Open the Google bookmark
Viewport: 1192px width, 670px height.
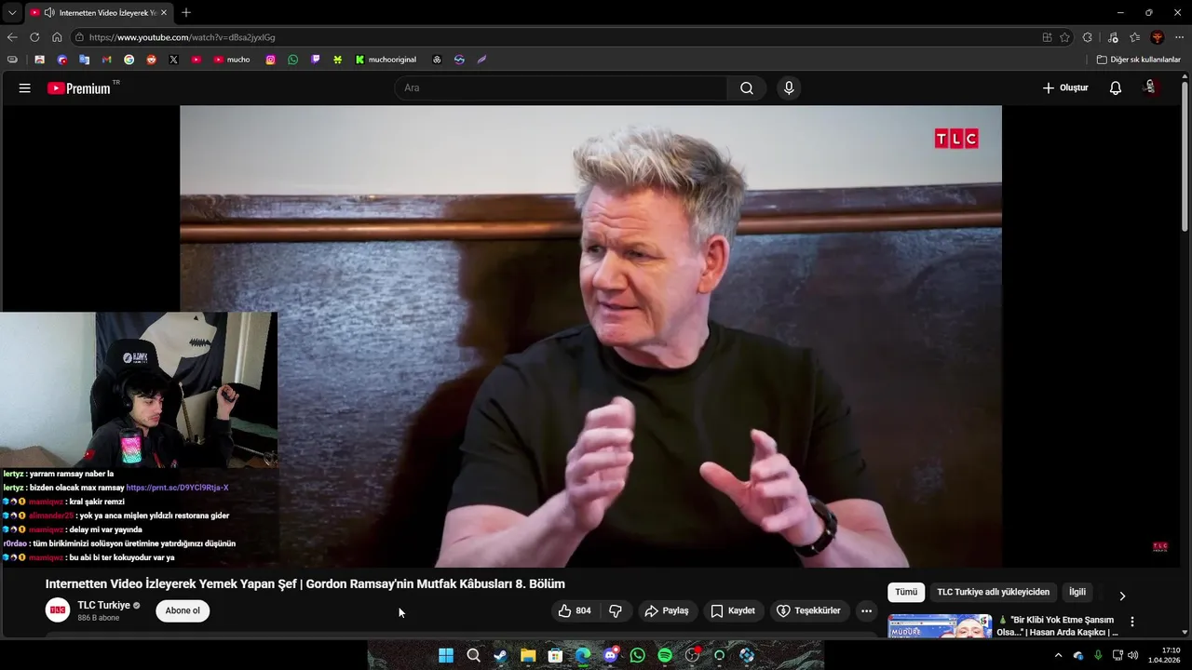click(129, 60)
